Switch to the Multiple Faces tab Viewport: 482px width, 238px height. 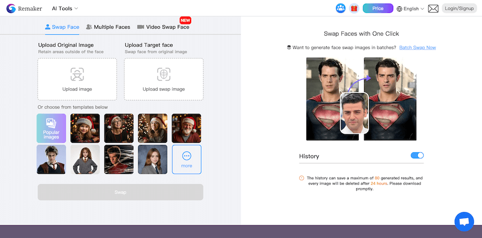click(108, 27)
